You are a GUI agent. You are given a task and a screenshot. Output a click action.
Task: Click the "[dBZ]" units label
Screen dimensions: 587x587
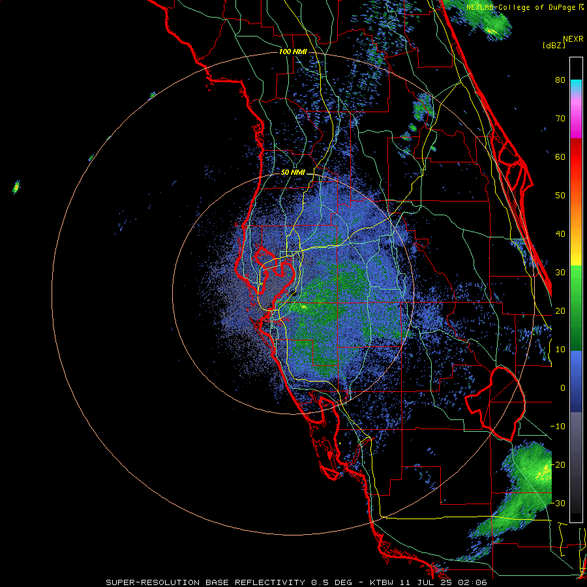pyautogui.click(x=554, y=46)
